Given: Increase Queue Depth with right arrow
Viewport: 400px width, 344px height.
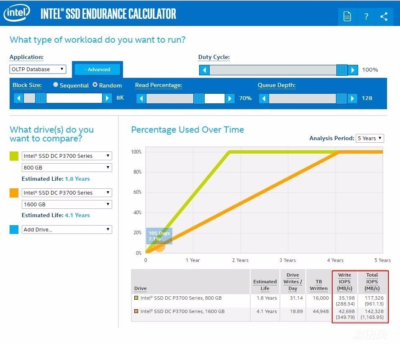Looking at the screenshot, I should (x=352, y=98).
